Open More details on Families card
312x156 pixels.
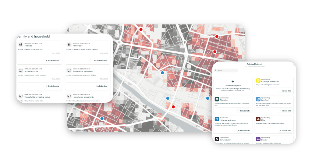[x=56, y=53]
